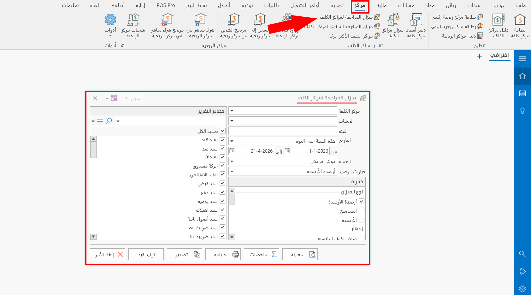Select افتراضي workspace tab

[x=499, y=56]
